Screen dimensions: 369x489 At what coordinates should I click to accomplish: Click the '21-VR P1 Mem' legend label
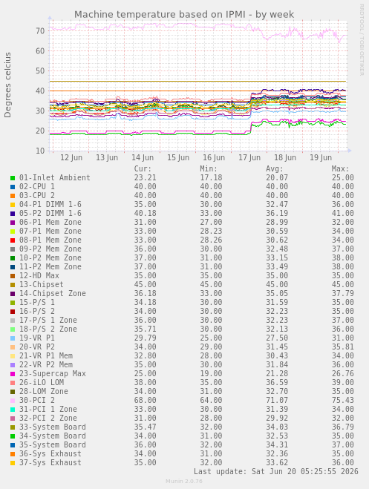46,356
